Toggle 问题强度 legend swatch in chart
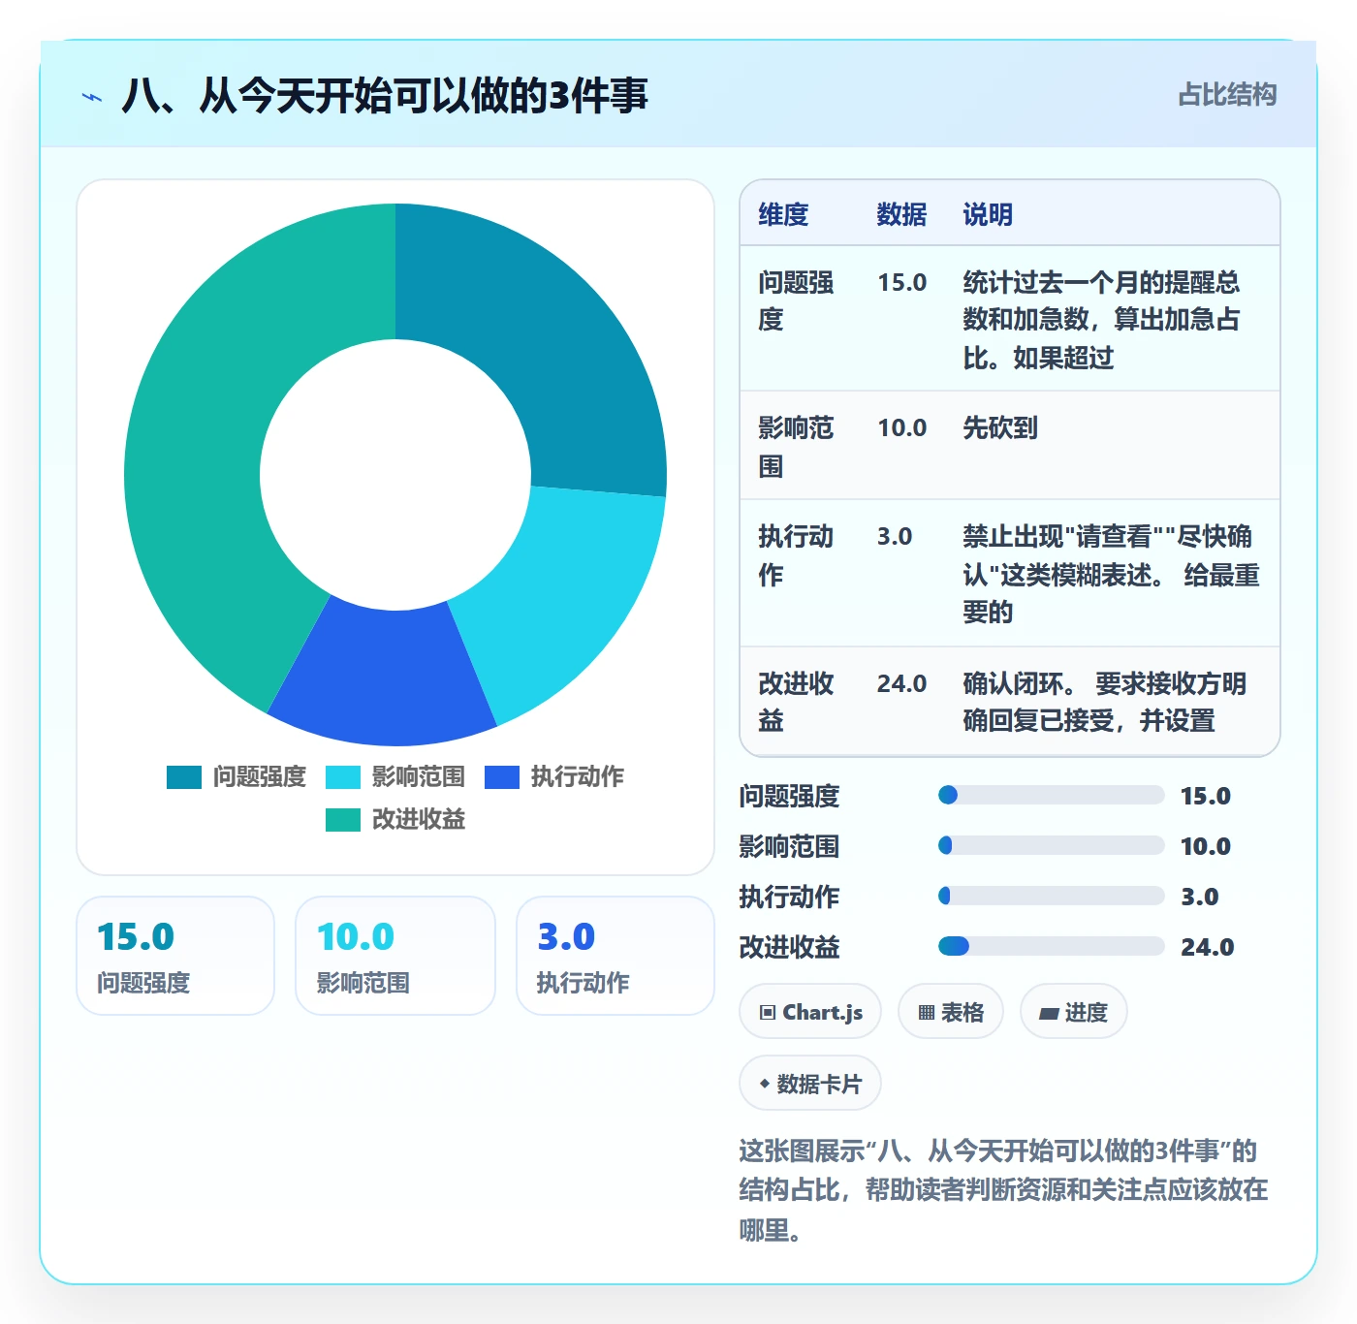 tap(184, 777)
